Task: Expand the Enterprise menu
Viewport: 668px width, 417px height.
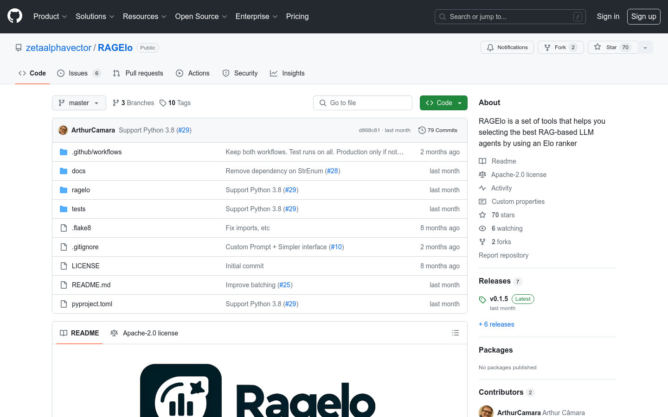Action: [x=257, y=16]
